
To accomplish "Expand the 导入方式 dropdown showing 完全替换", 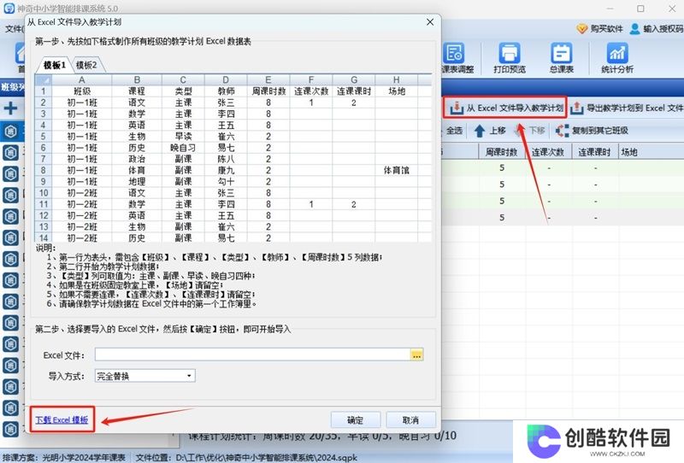I will click(144, 376).
